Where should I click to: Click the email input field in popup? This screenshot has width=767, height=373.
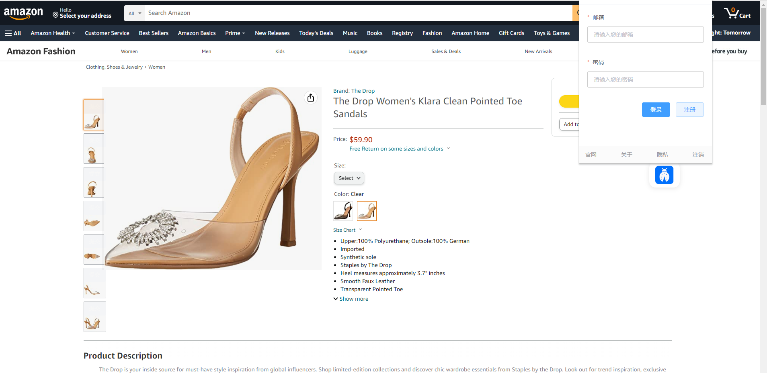pos(645,35)
